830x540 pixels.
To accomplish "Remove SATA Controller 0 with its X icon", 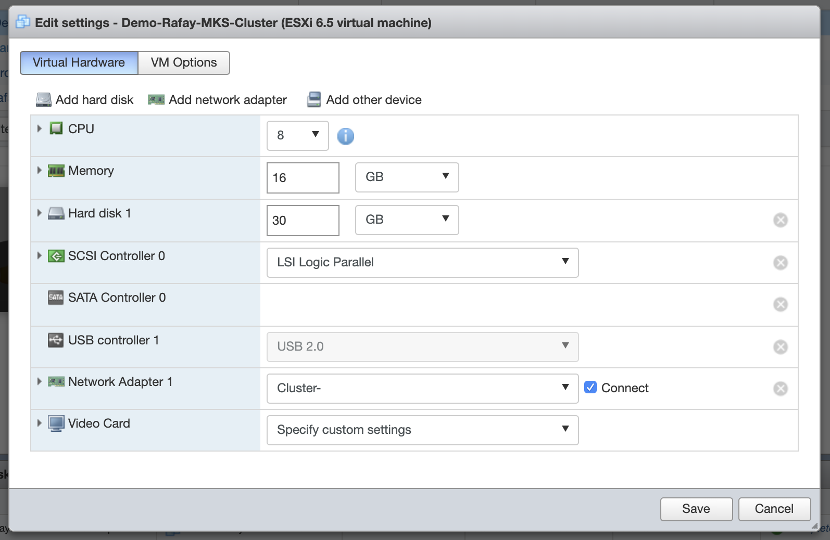I will [x=781, y=304].
